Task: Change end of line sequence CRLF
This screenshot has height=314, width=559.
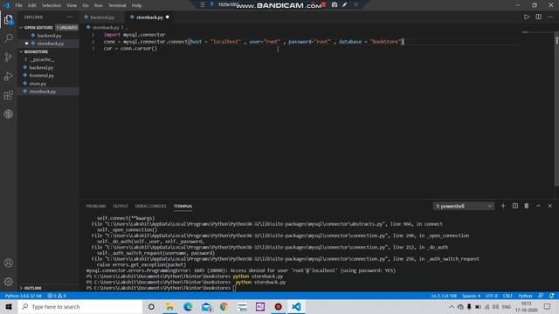Action: click(507, 296)
